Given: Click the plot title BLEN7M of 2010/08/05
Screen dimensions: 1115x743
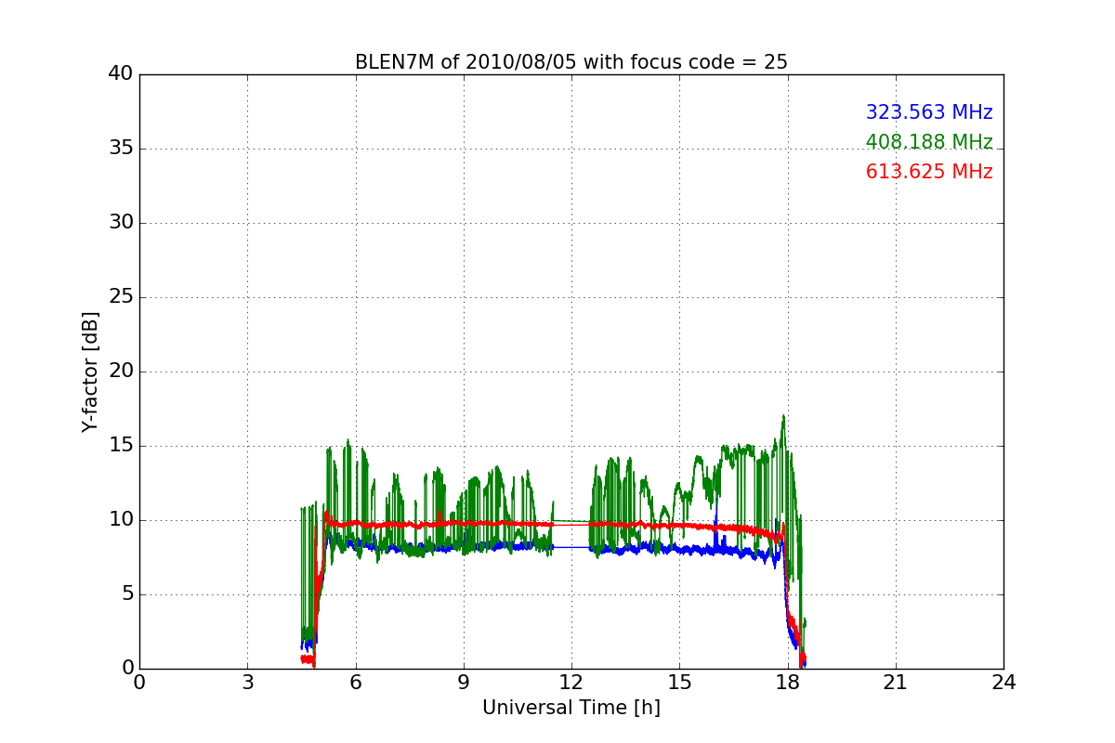Looking at the screenshot, I should click(x=571, y=62).
